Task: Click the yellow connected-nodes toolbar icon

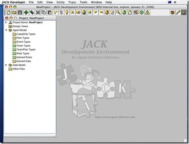Action: [x=55, y=12]
